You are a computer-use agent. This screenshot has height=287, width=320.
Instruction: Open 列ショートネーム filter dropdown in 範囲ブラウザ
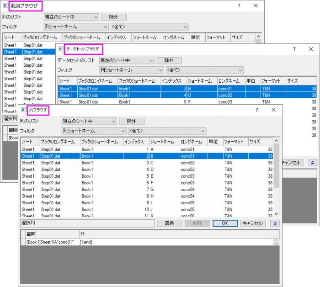pyautogui.click(x=76, y=27)
